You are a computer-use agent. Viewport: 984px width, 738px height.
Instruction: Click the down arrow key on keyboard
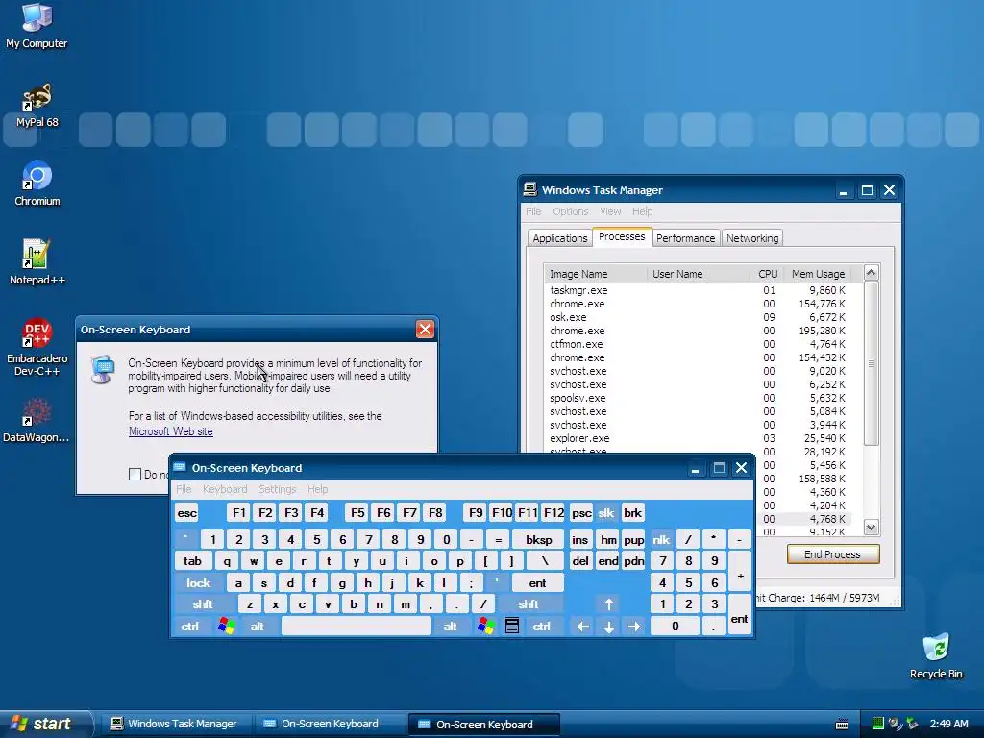click(608, 626)
